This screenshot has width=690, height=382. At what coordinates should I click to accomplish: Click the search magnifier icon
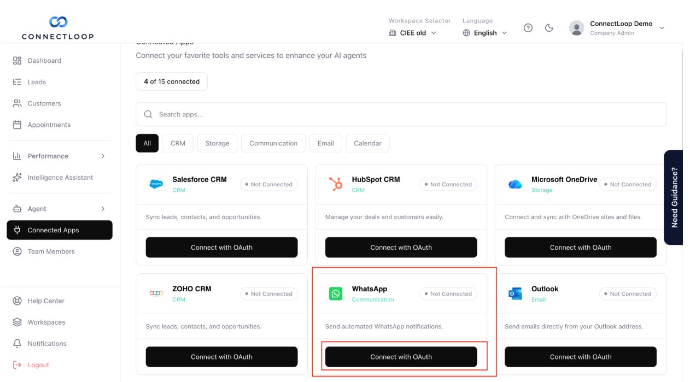click(148, 114)
